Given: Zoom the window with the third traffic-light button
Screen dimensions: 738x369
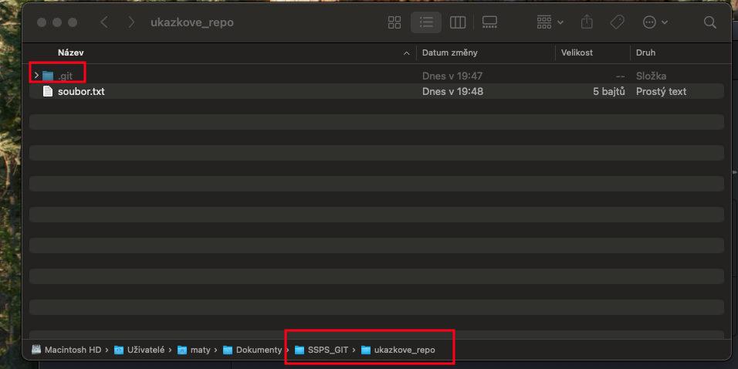Looking at the screenshot, I should pos(73,22).
